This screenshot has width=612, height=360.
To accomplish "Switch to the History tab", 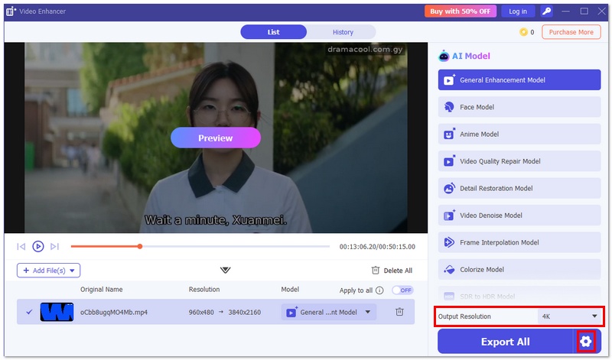I will [x=343, y=32].
